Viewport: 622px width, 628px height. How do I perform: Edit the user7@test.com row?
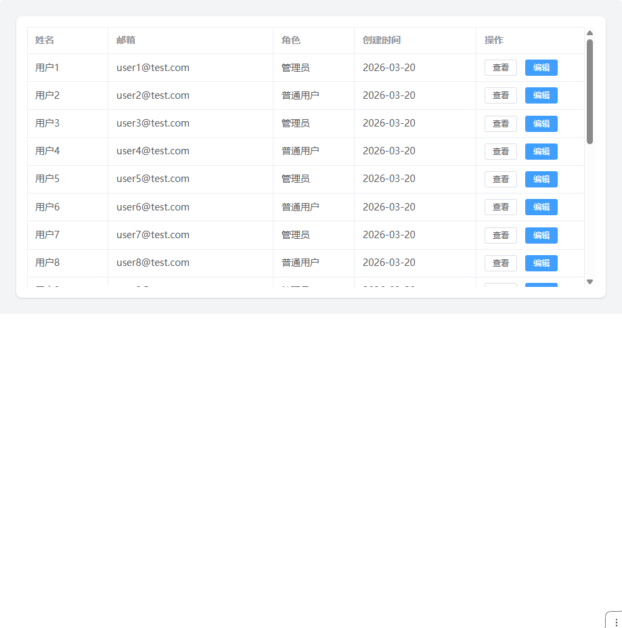pos(541,235)
